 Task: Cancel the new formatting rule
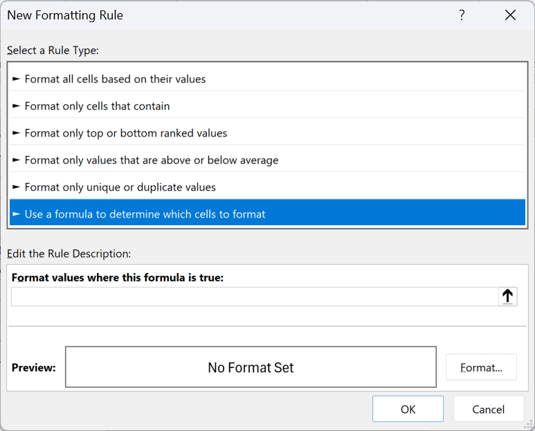[488, 409]
